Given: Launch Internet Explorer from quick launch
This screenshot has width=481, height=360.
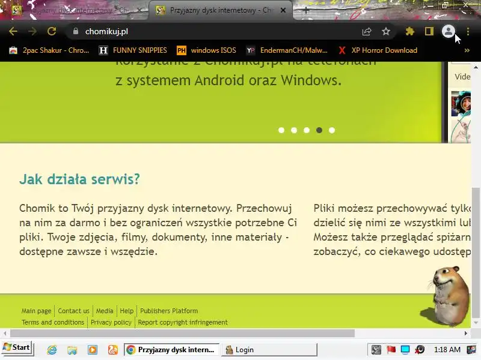Looking at the screenshot, I should pyautogui.click(x=52, y=350).
